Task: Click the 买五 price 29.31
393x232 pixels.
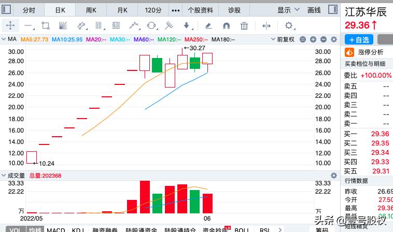Action: pyautogui.click(x=381, y=171)
